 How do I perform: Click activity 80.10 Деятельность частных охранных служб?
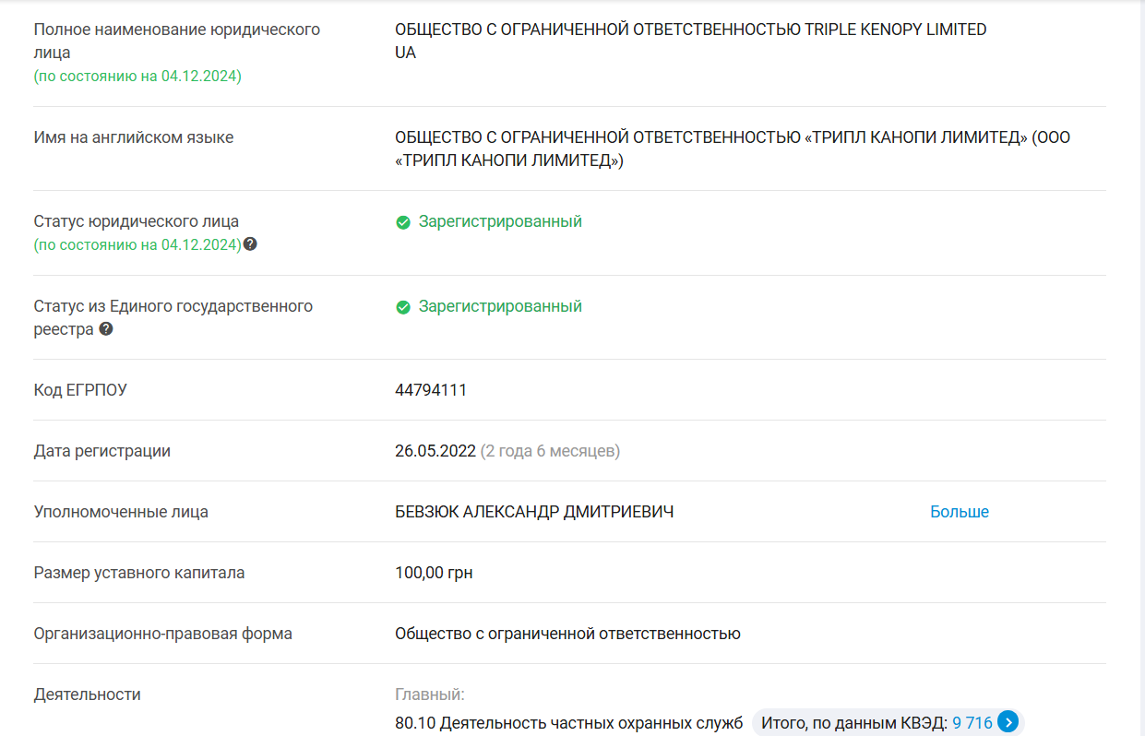[568, 723]
